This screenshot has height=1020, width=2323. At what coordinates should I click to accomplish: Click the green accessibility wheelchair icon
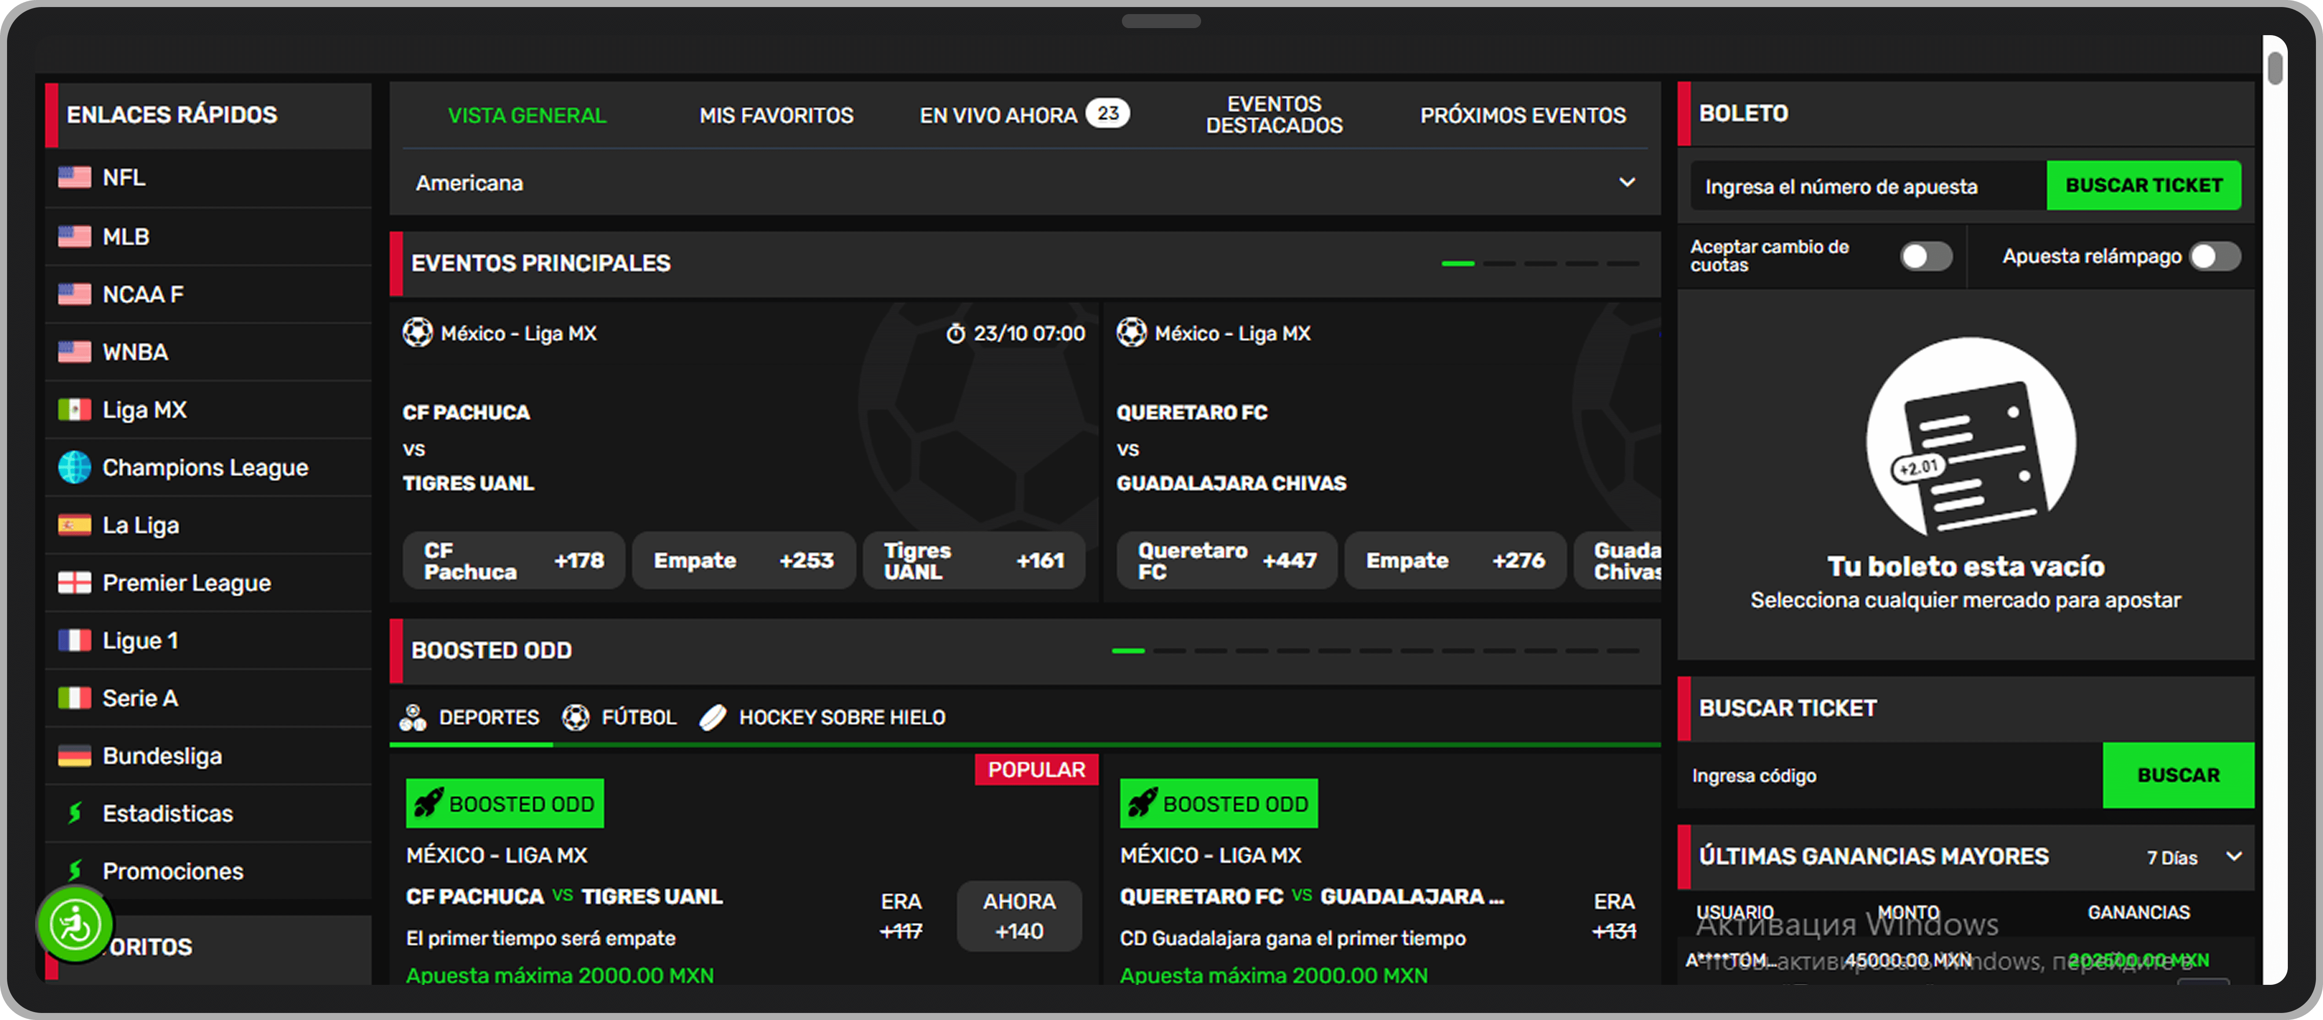(x=75, y=924)
